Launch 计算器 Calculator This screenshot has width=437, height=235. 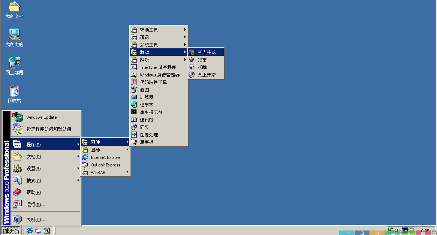[159, 97]
